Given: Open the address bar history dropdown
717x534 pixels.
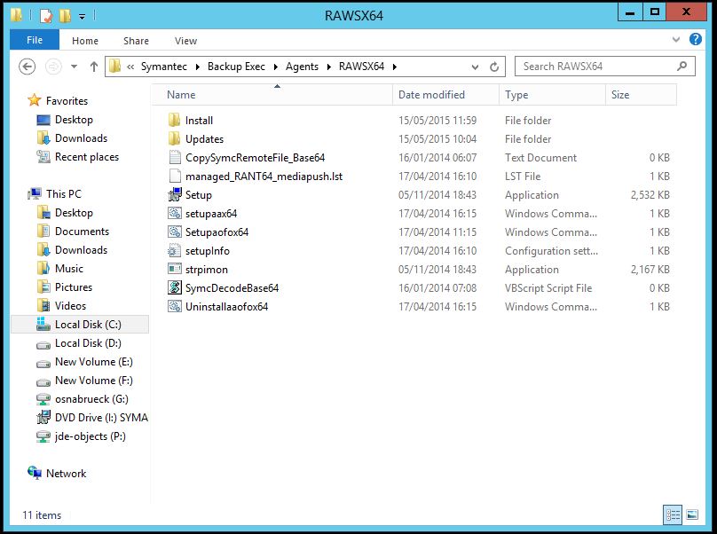Looking at the screenshot, I should coord(475,67).
